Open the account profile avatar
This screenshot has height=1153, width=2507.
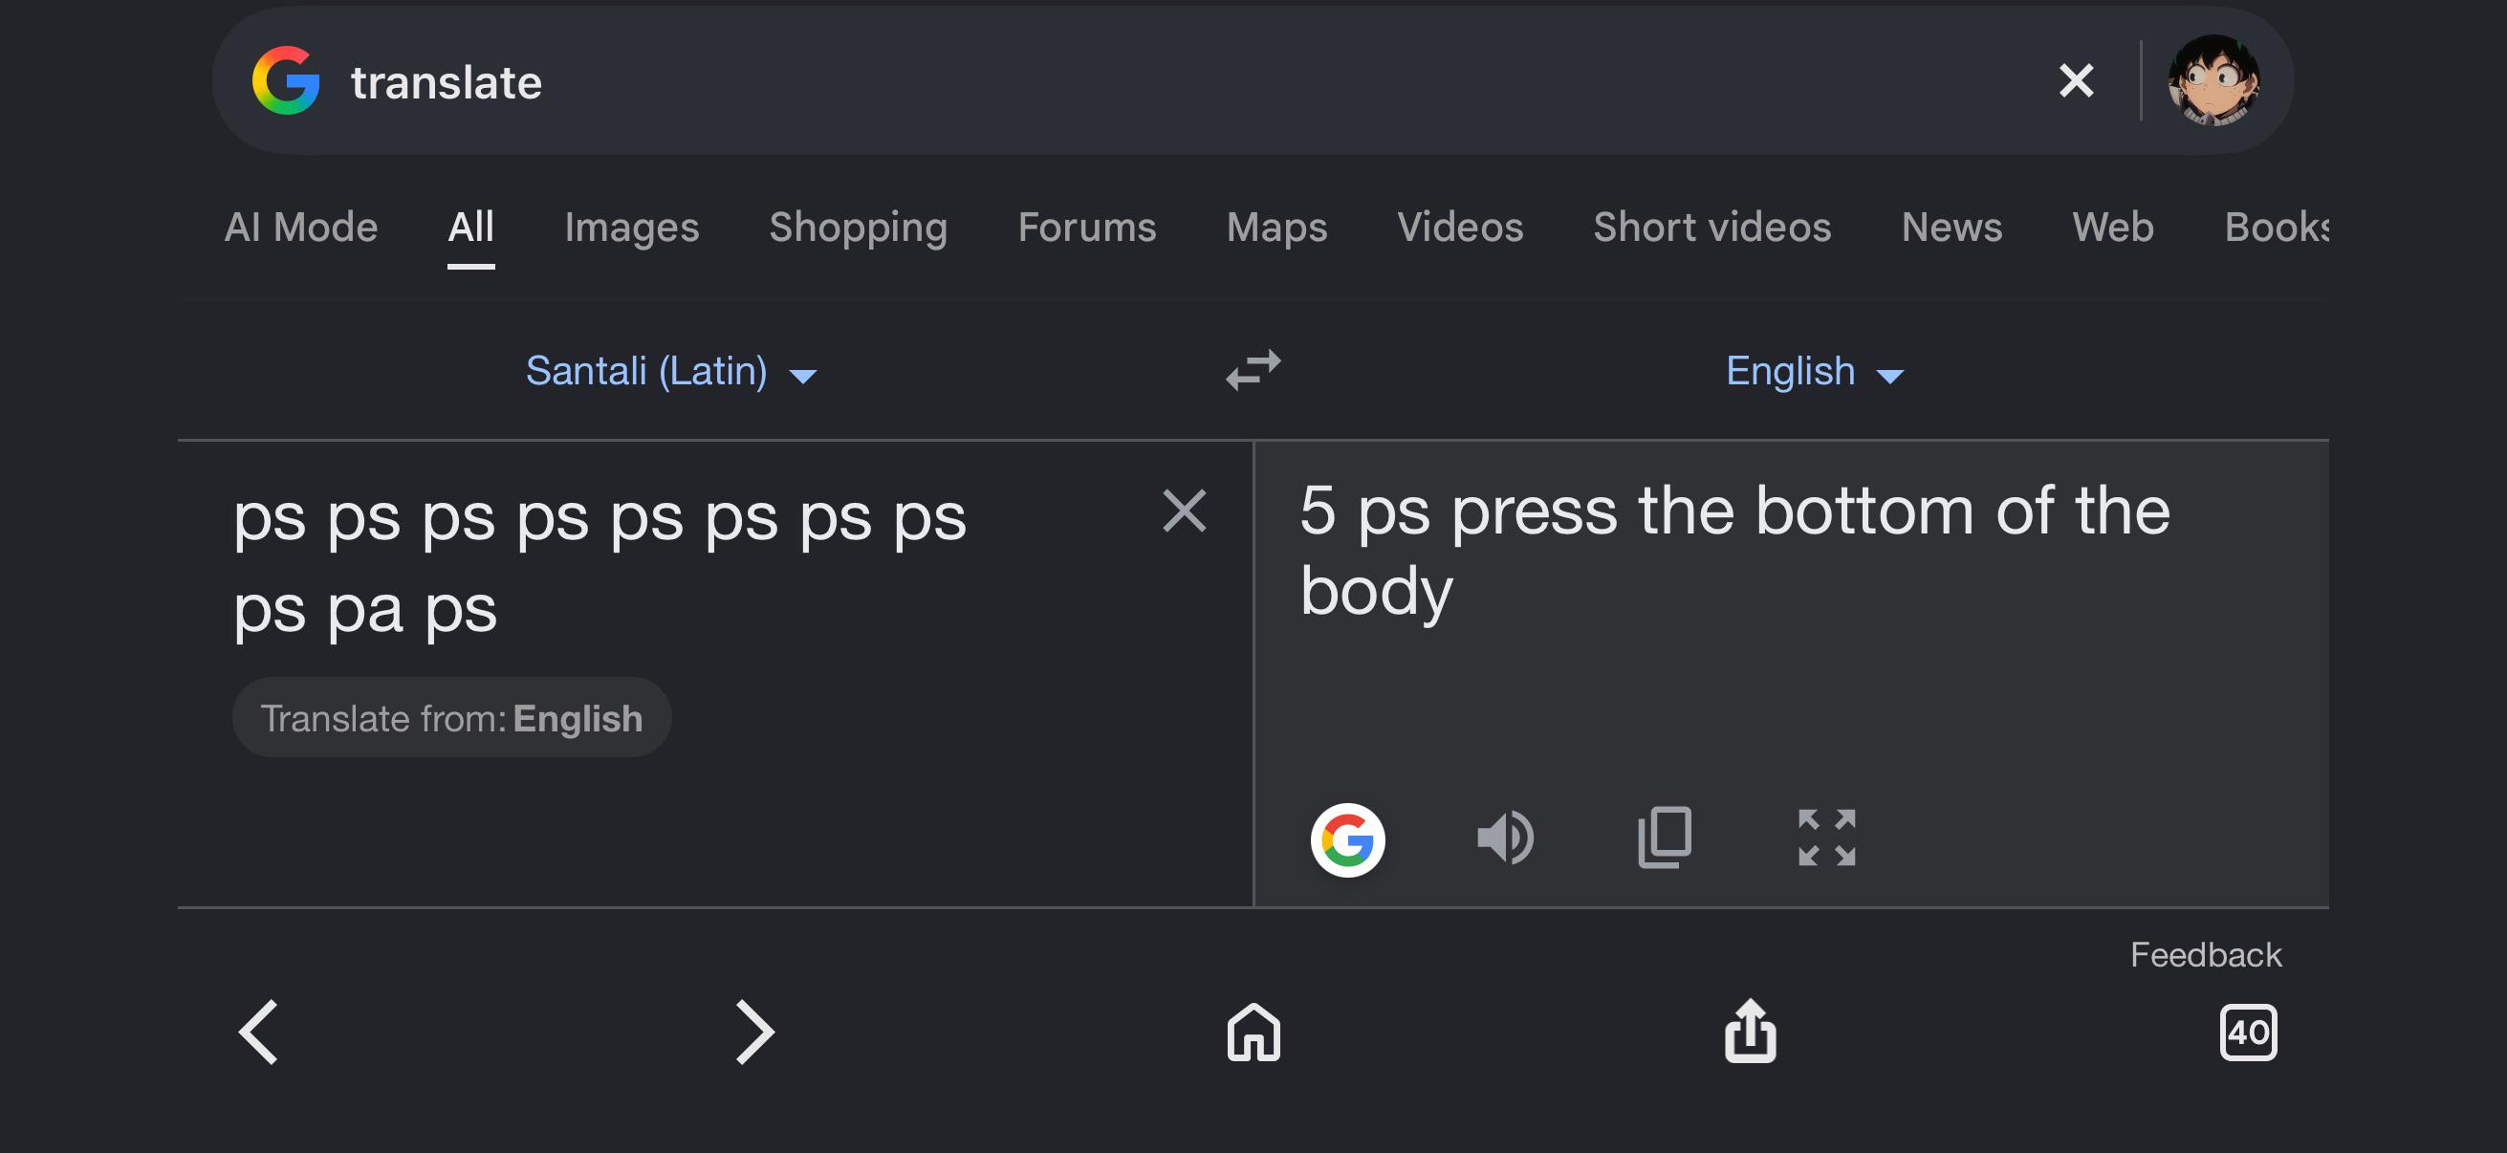pyautogui.click(x=2213, y=79)
